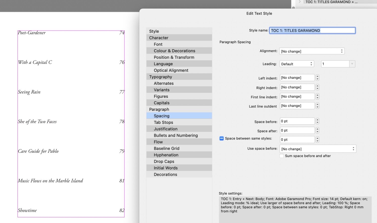Uncheck Space between same styles
The width and height of the screenshot is (377, 223).
pyautogui.click(x=221, y=138)
